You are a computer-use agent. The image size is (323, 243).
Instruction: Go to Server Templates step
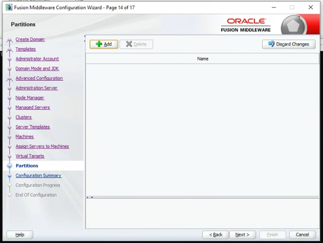pyautogui.click(x=32, y=127)
